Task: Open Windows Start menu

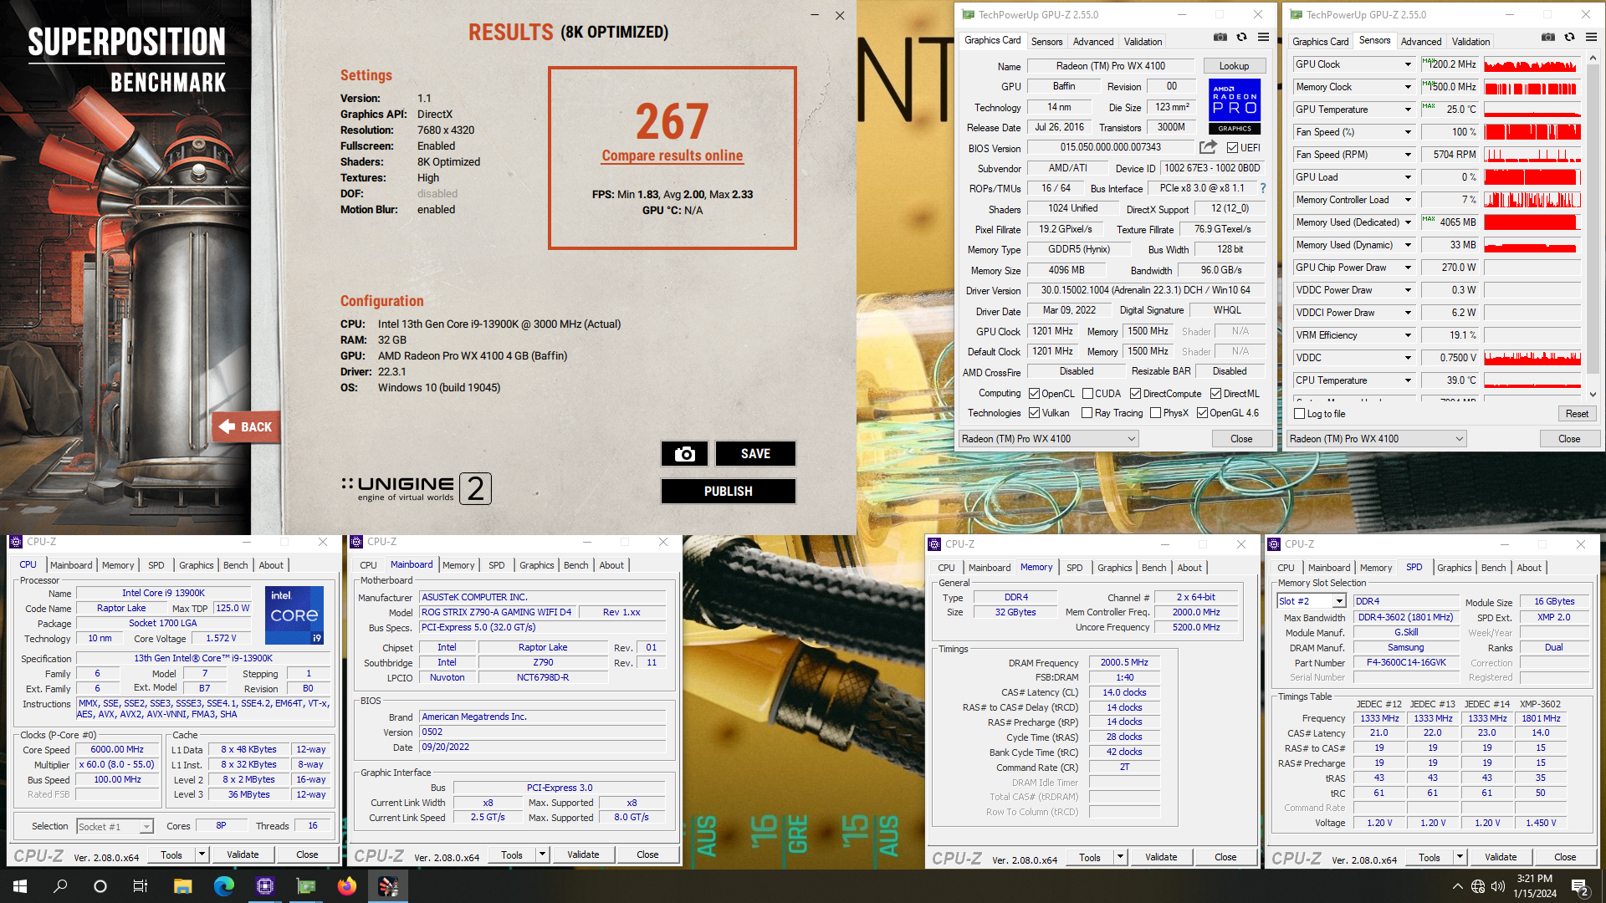Action: [20, 886]
